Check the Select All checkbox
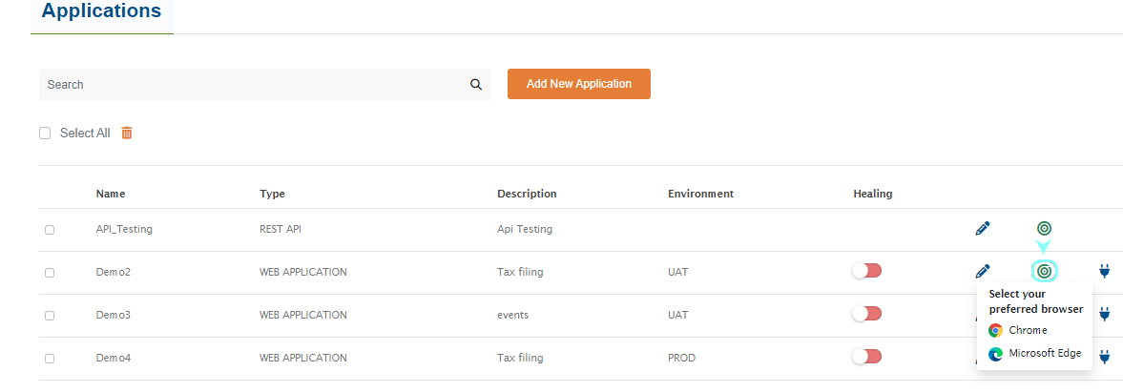Screen dimensions: 1123x392 coord(45,134)
